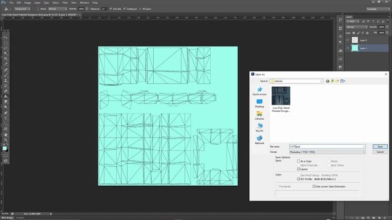Viewport: 392px width, 220px height.
Task: Open the File name dropdown arrow
Action: pyautogui.click(x=364, y=147)
